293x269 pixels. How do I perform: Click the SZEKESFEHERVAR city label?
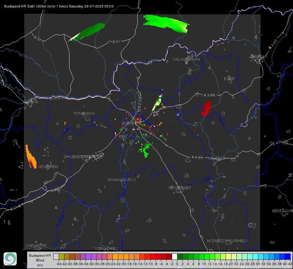pos(85,157)
